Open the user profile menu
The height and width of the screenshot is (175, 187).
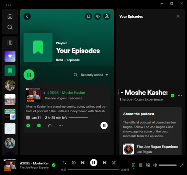pos(107,16)
